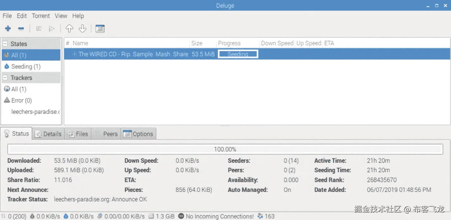Select The WIRED CD torrent name

pyautogui.click(x=133, y=54)
